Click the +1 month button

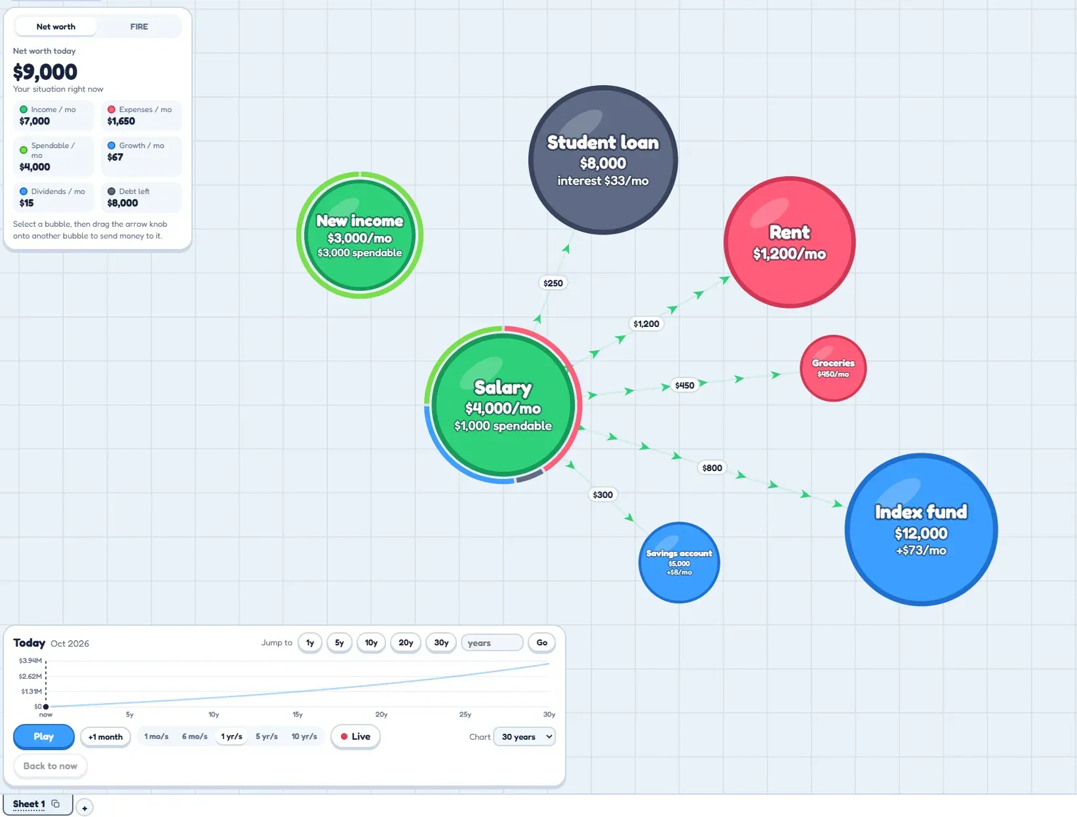[106, 737]
